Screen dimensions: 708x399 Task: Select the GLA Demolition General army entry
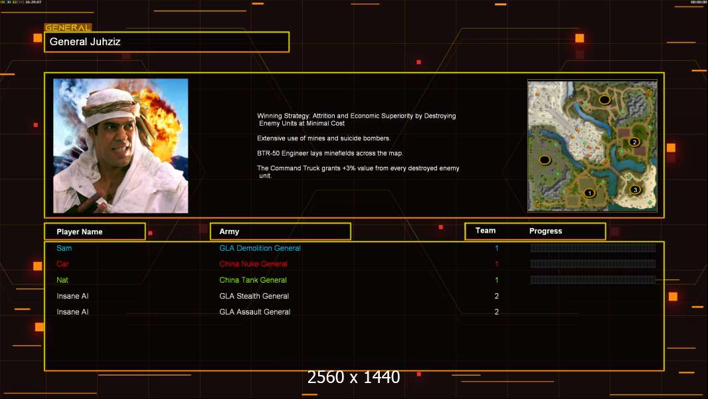[260, 248]
